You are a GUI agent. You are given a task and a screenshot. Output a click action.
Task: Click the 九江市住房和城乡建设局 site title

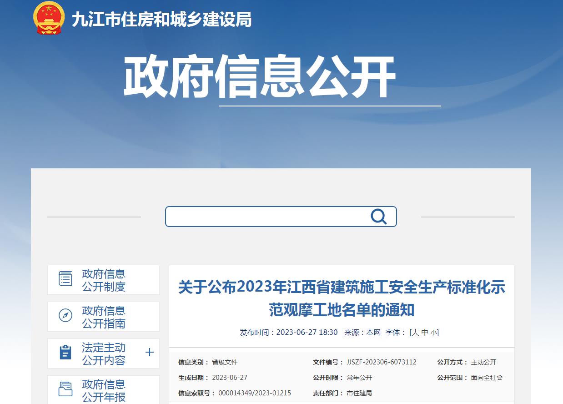tap(161, 19)
